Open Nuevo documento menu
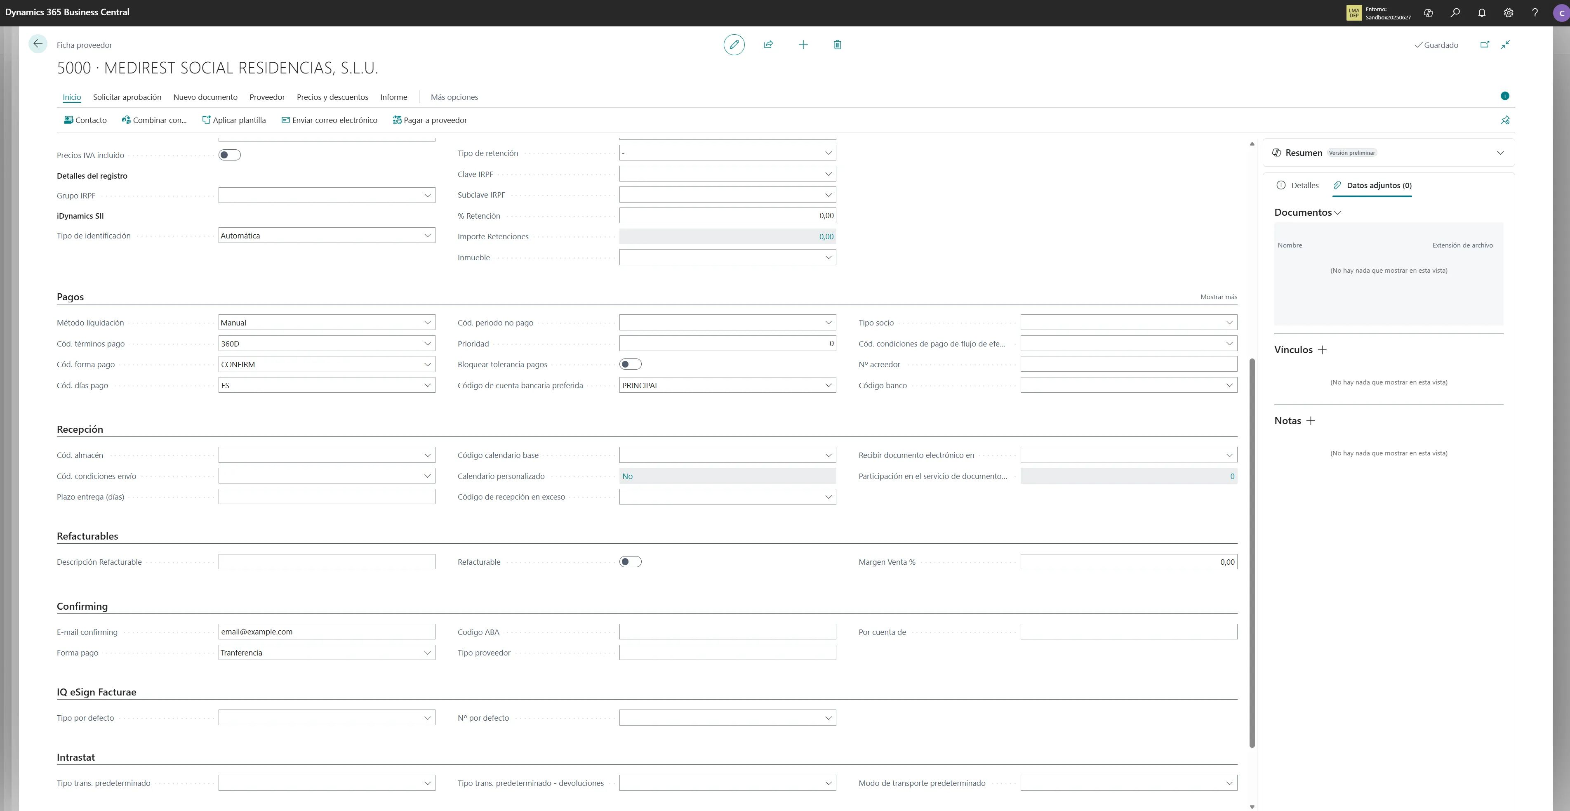1570x811 pixels. pyautogui.click(x=205, y=97)
